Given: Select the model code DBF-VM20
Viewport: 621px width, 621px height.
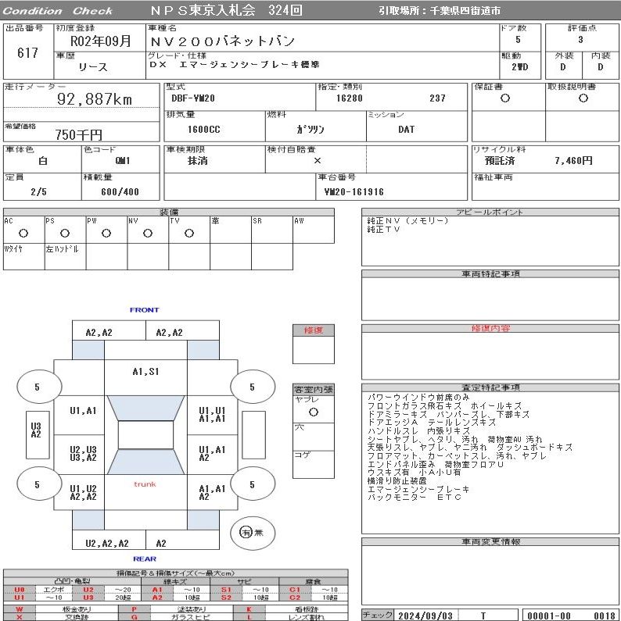Looking at the screenshot, I should [x=193, y=98].
